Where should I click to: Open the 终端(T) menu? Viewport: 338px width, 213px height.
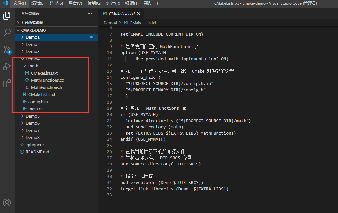click(132, 3)
